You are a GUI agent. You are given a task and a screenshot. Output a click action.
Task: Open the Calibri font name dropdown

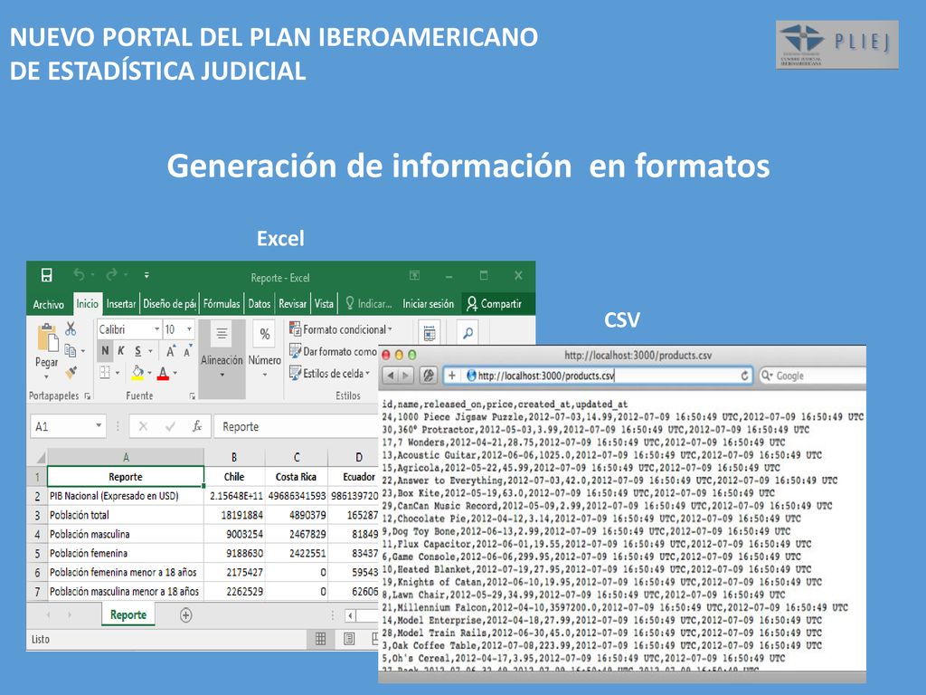[x=157, y=329]
